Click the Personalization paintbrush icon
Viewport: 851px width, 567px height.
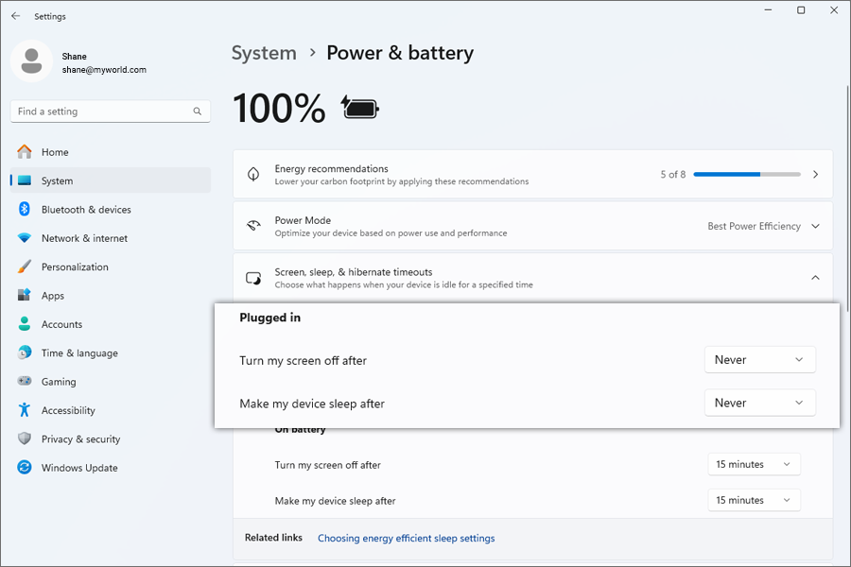tap(25, 267)
